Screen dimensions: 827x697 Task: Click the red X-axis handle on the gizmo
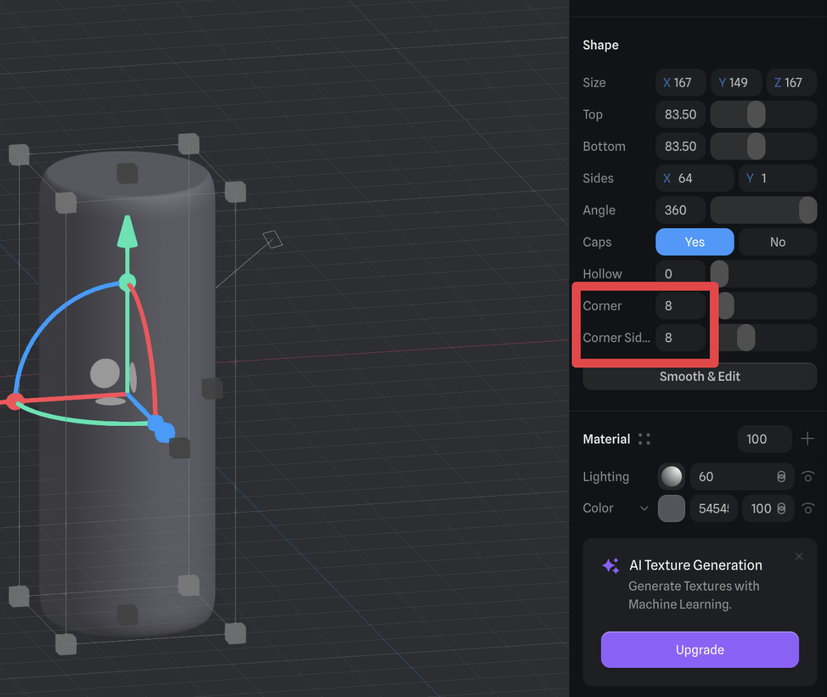pyautogui.click(x=14, y=401)
